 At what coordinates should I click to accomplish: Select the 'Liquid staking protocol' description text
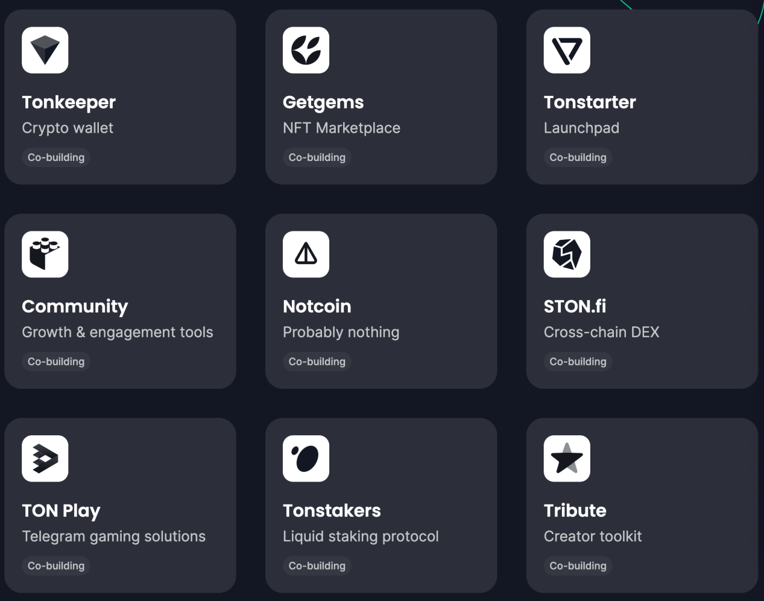coord(361,536)
